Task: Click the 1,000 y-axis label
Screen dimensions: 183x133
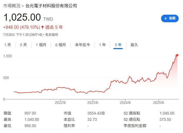Action: 8,56
